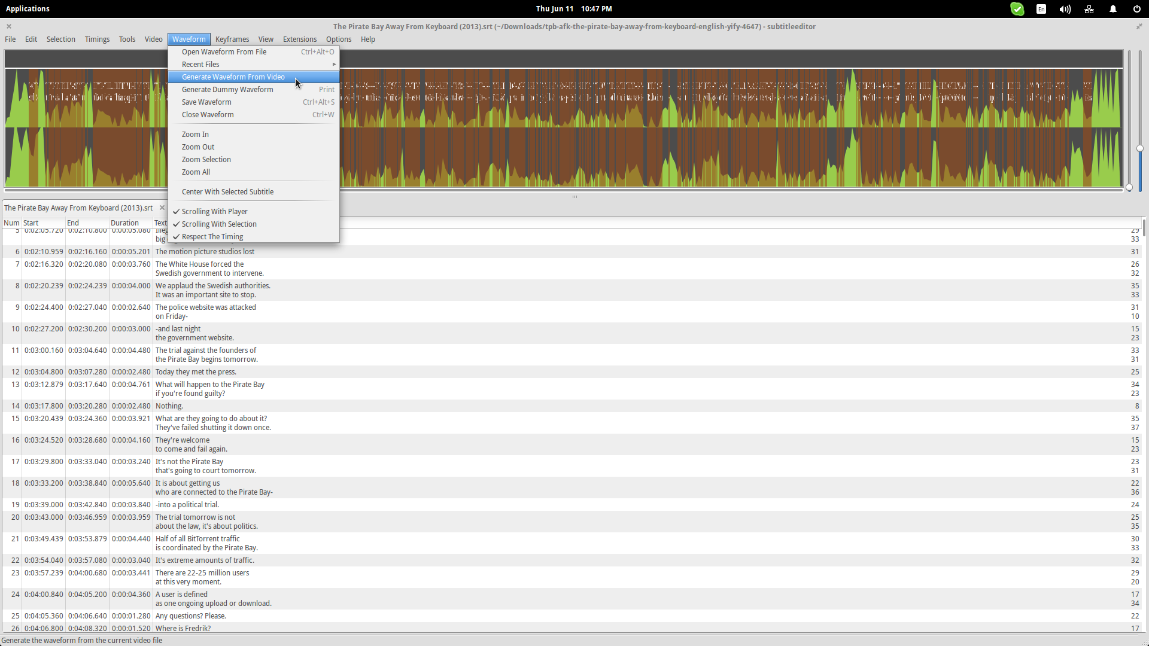Adjust the waveform vertical scale slider

pos(1139,148)
